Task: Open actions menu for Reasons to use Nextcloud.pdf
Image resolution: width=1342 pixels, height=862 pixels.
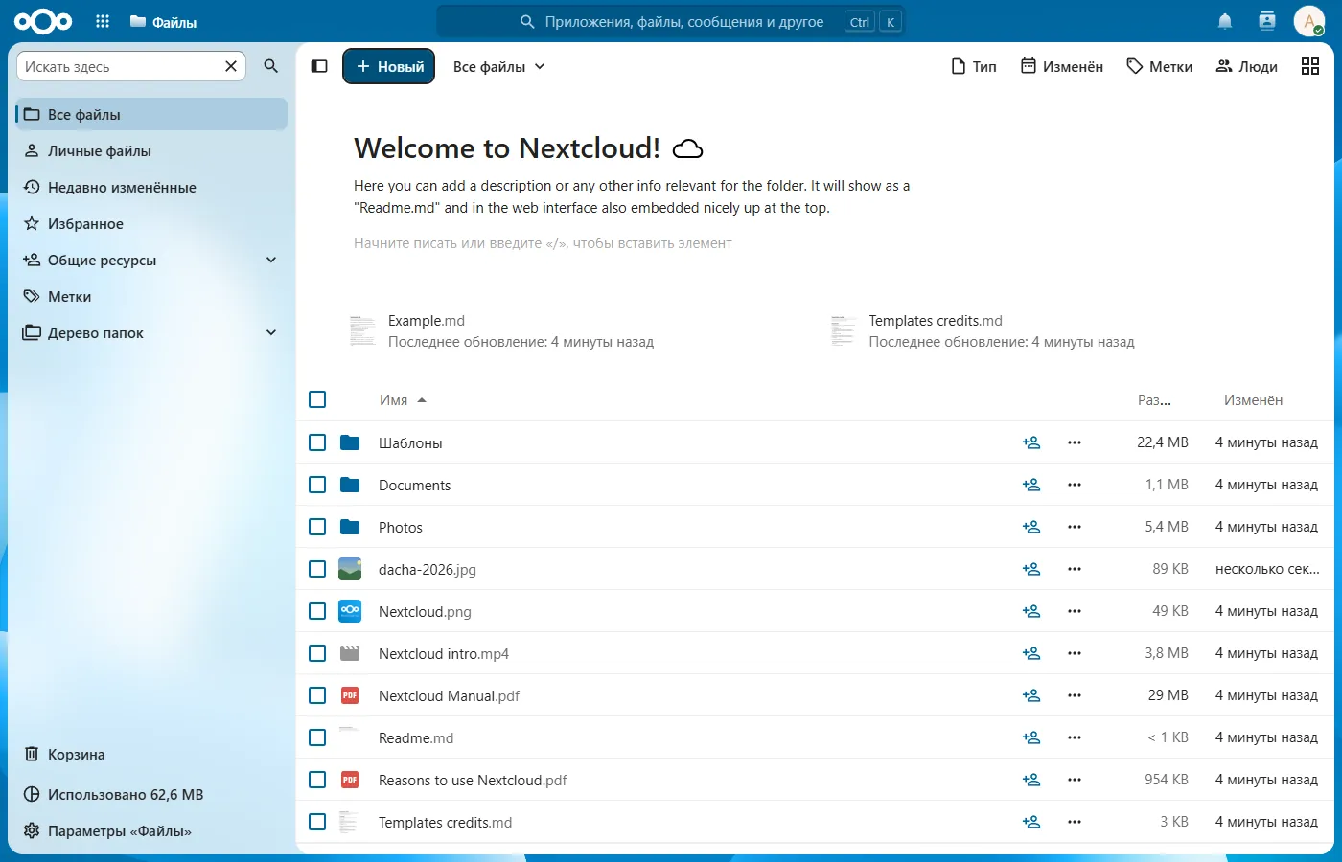Action: 1075,780
